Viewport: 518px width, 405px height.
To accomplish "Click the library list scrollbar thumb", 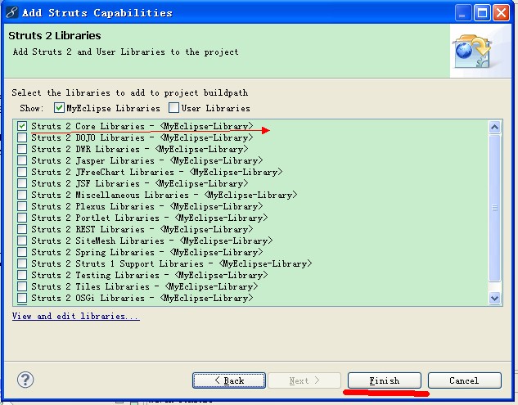I will 494,208.
